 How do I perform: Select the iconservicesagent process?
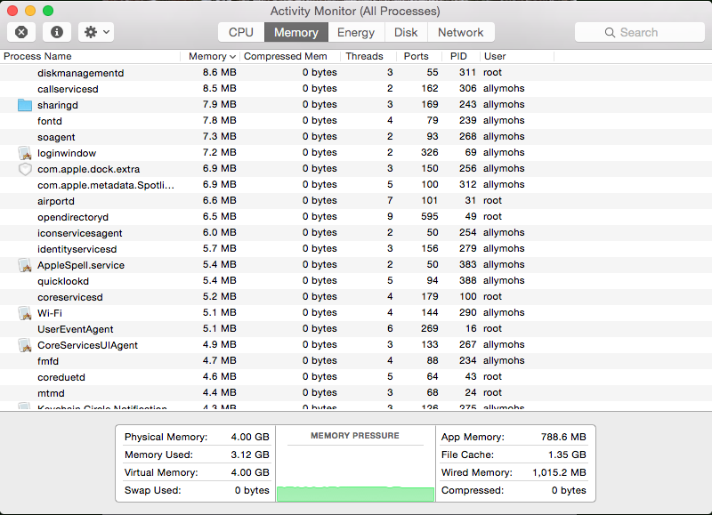[80, 233]
